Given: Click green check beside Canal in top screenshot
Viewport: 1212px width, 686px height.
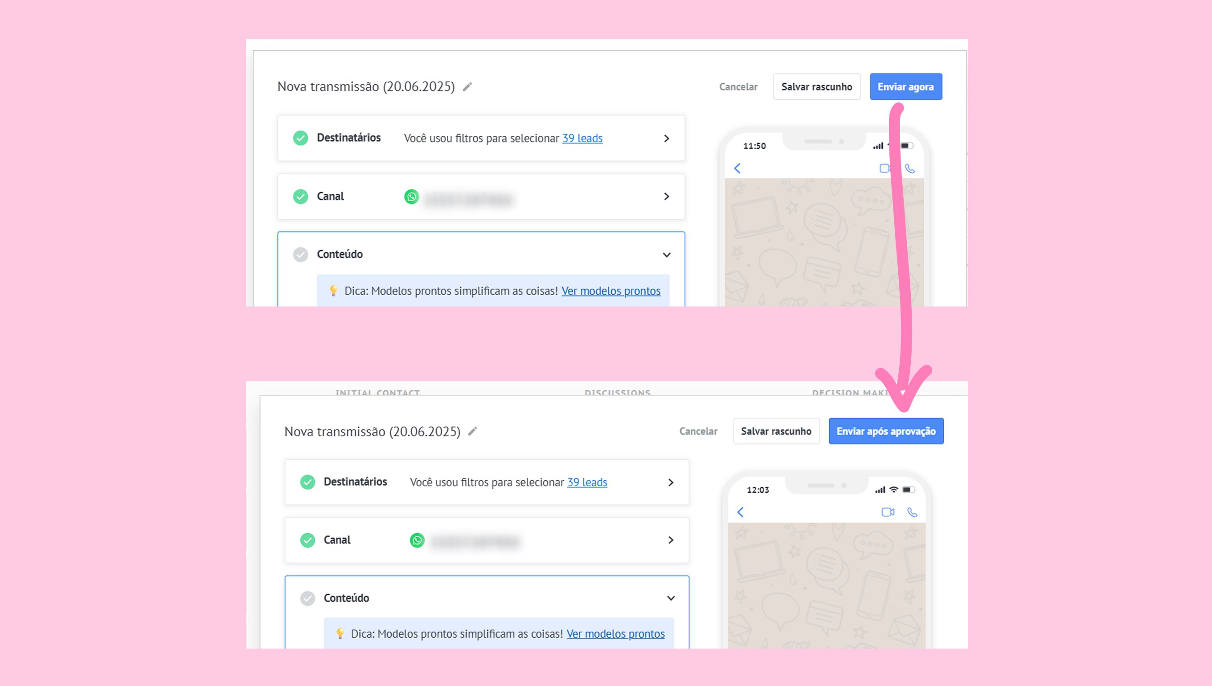Looking at the screenshot, I should [300, 196].
